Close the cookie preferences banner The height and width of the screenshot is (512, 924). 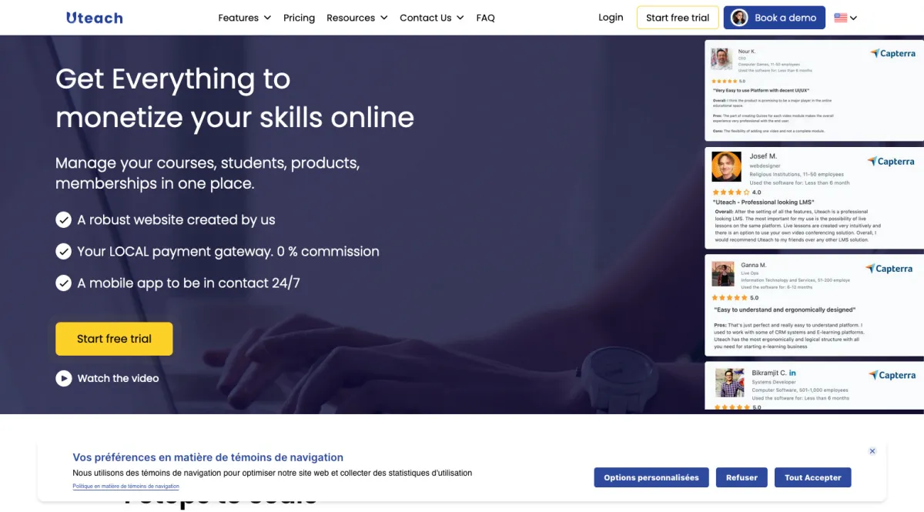point(872,451)
